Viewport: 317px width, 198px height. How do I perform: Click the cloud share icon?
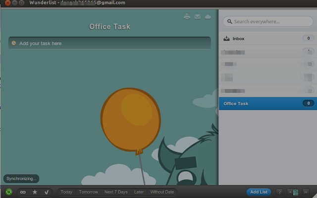(x=208, y=16)
